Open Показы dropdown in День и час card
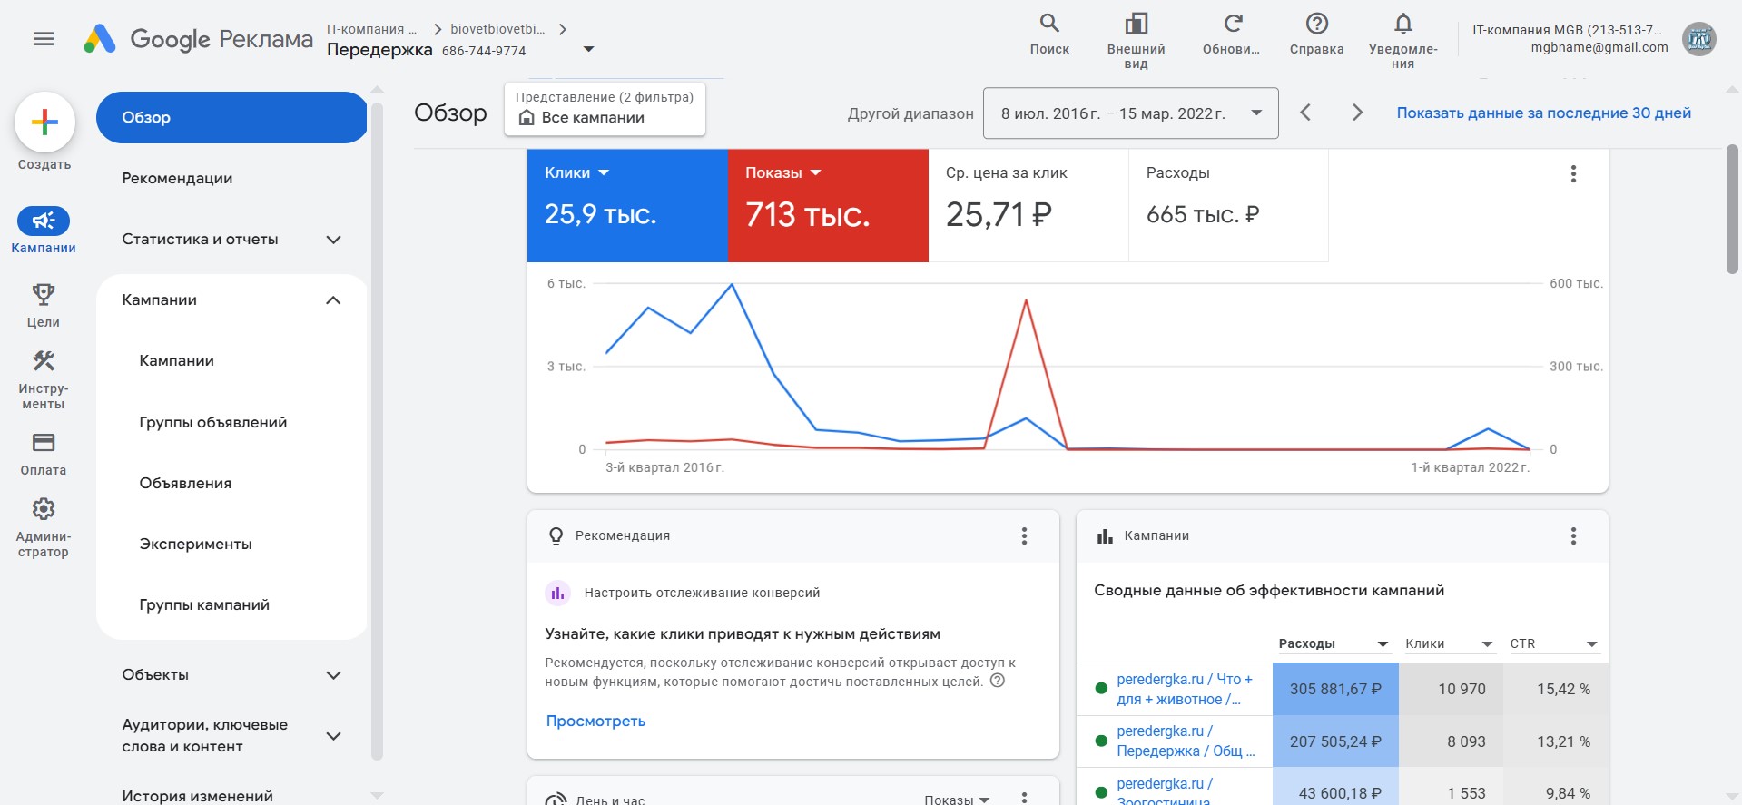 coord(957,800)
